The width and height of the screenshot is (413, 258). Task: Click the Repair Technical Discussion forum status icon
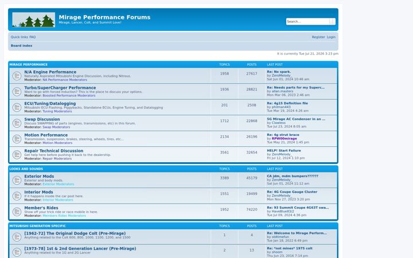pyautogui.click(x=17, y=155)
